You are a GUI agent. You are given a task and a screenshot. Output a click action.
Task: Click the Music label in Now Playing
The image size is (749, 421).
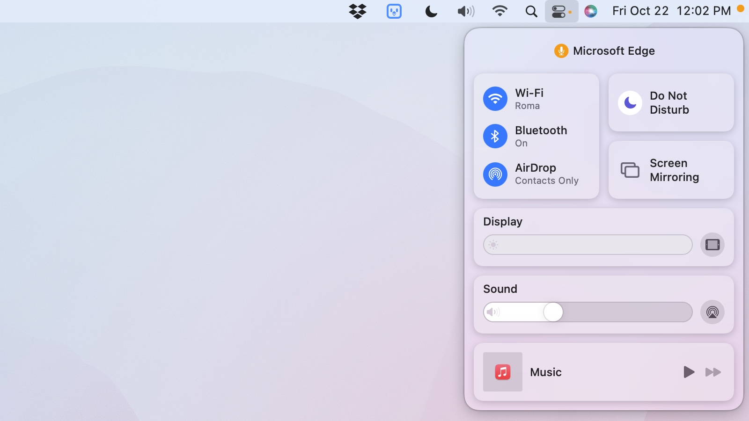[x=546, y=372]
